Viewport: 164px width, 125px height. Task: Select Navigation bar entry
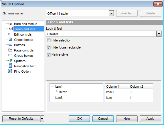24,66
